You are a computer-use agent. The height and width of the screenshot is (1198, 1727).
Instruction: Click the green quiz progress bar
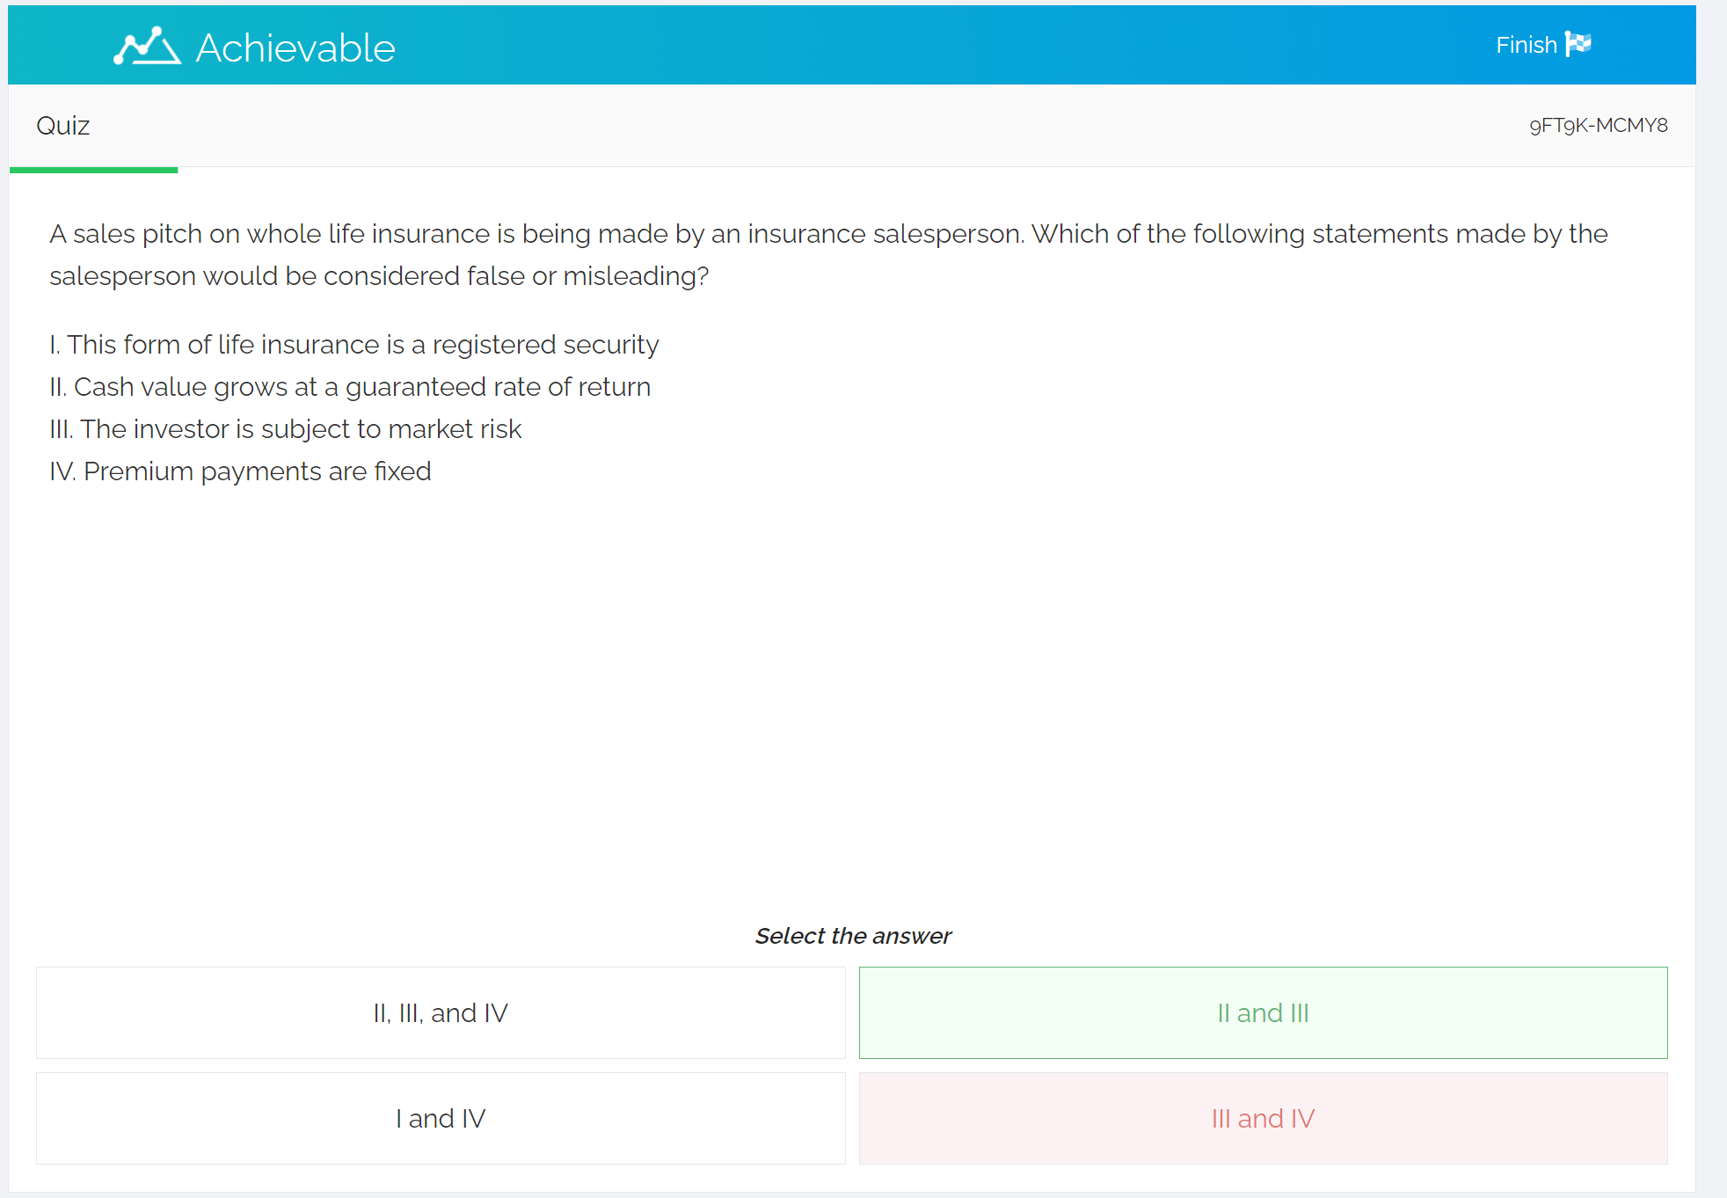[93, 170]
